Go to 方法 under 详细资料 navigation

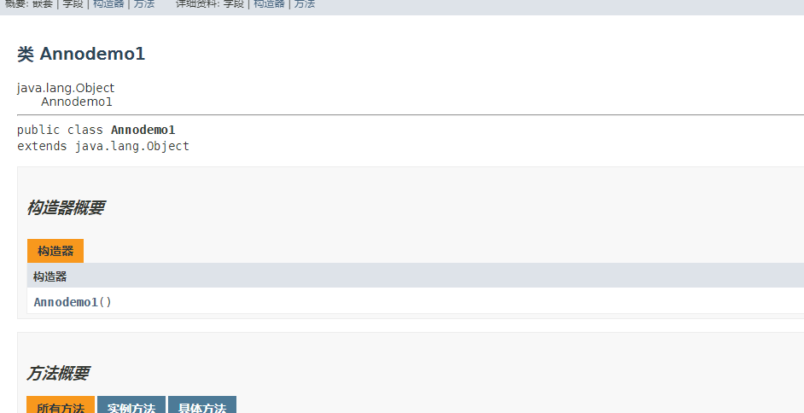click(305, 4)
